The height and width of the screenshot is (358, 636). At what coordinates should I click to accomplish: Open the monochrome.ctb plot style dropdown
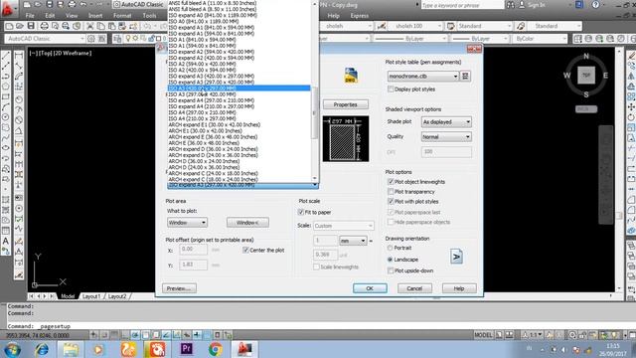click(x=423, y=76)
